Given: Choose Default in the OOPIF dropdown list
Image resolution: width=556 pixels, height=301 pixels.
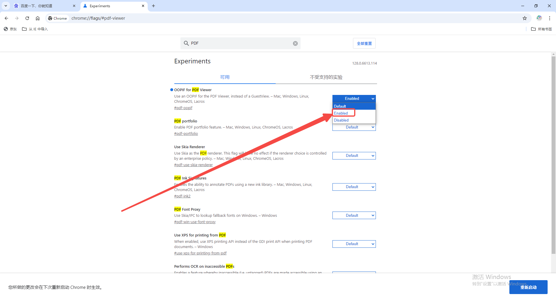Looking at the screenshot, I should point(354,106).
